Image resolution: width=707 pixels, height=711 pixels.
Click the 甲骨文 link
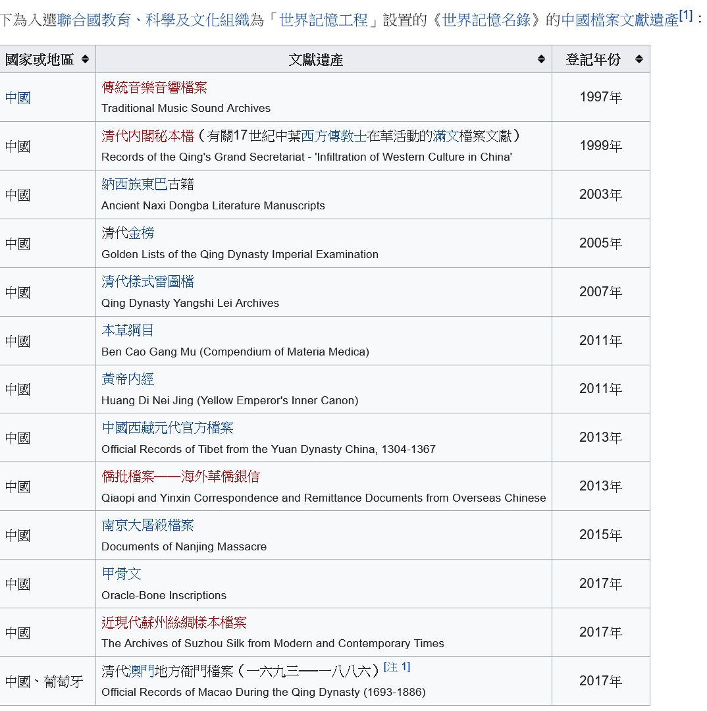coord(121,574)
